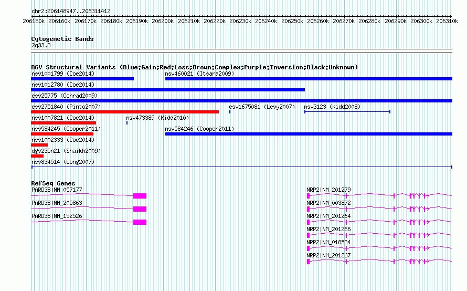Open the Cytogenetic Bands track heading
Screen dimensions: 467x291
coord(62,39)
